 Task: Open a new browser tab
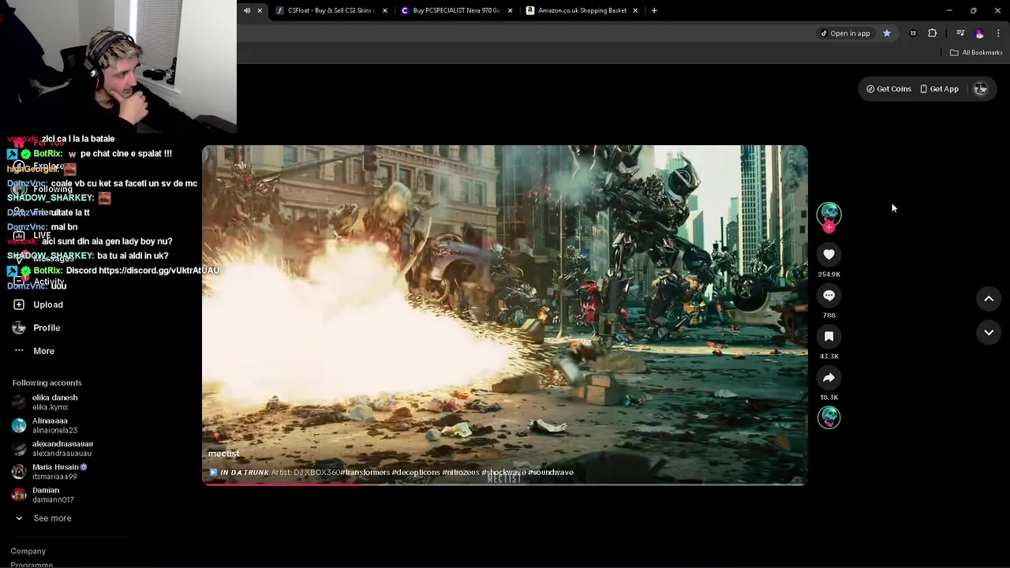(x=654, y=10)
